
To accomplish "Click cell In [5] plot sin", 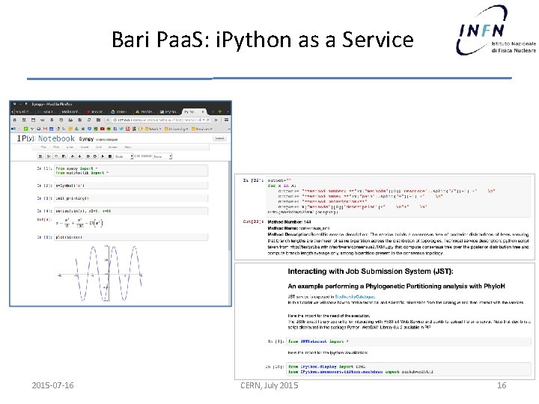I will 131,237.
